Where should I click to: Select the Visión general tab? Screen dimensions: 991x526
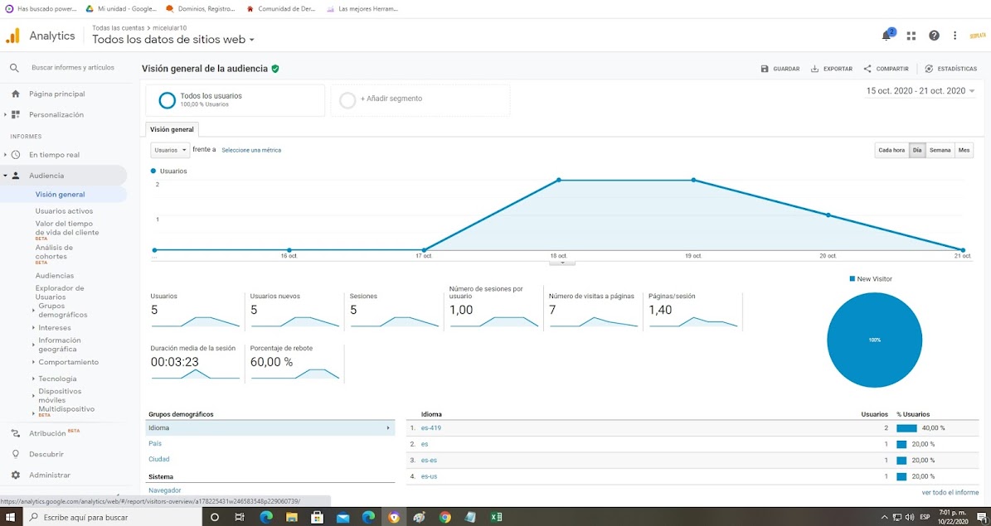[x=172, y=129]
